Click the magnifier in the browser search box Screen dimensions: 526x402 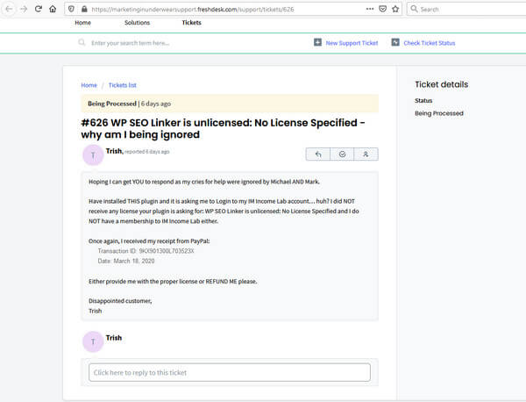(x=415, y=9)
